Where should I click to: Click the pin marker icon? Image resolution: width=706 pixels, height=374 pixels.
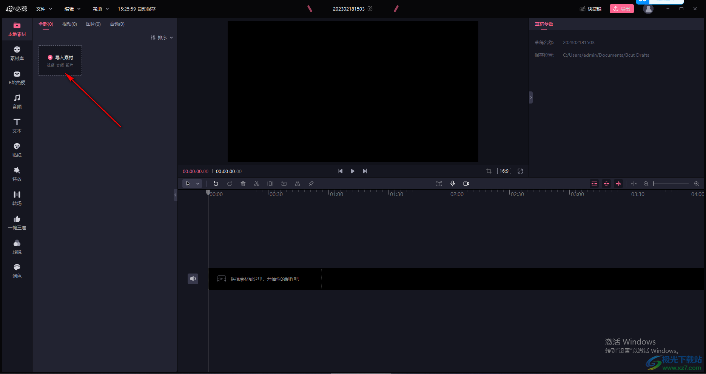pyautogui.click(x=311, y=184)
